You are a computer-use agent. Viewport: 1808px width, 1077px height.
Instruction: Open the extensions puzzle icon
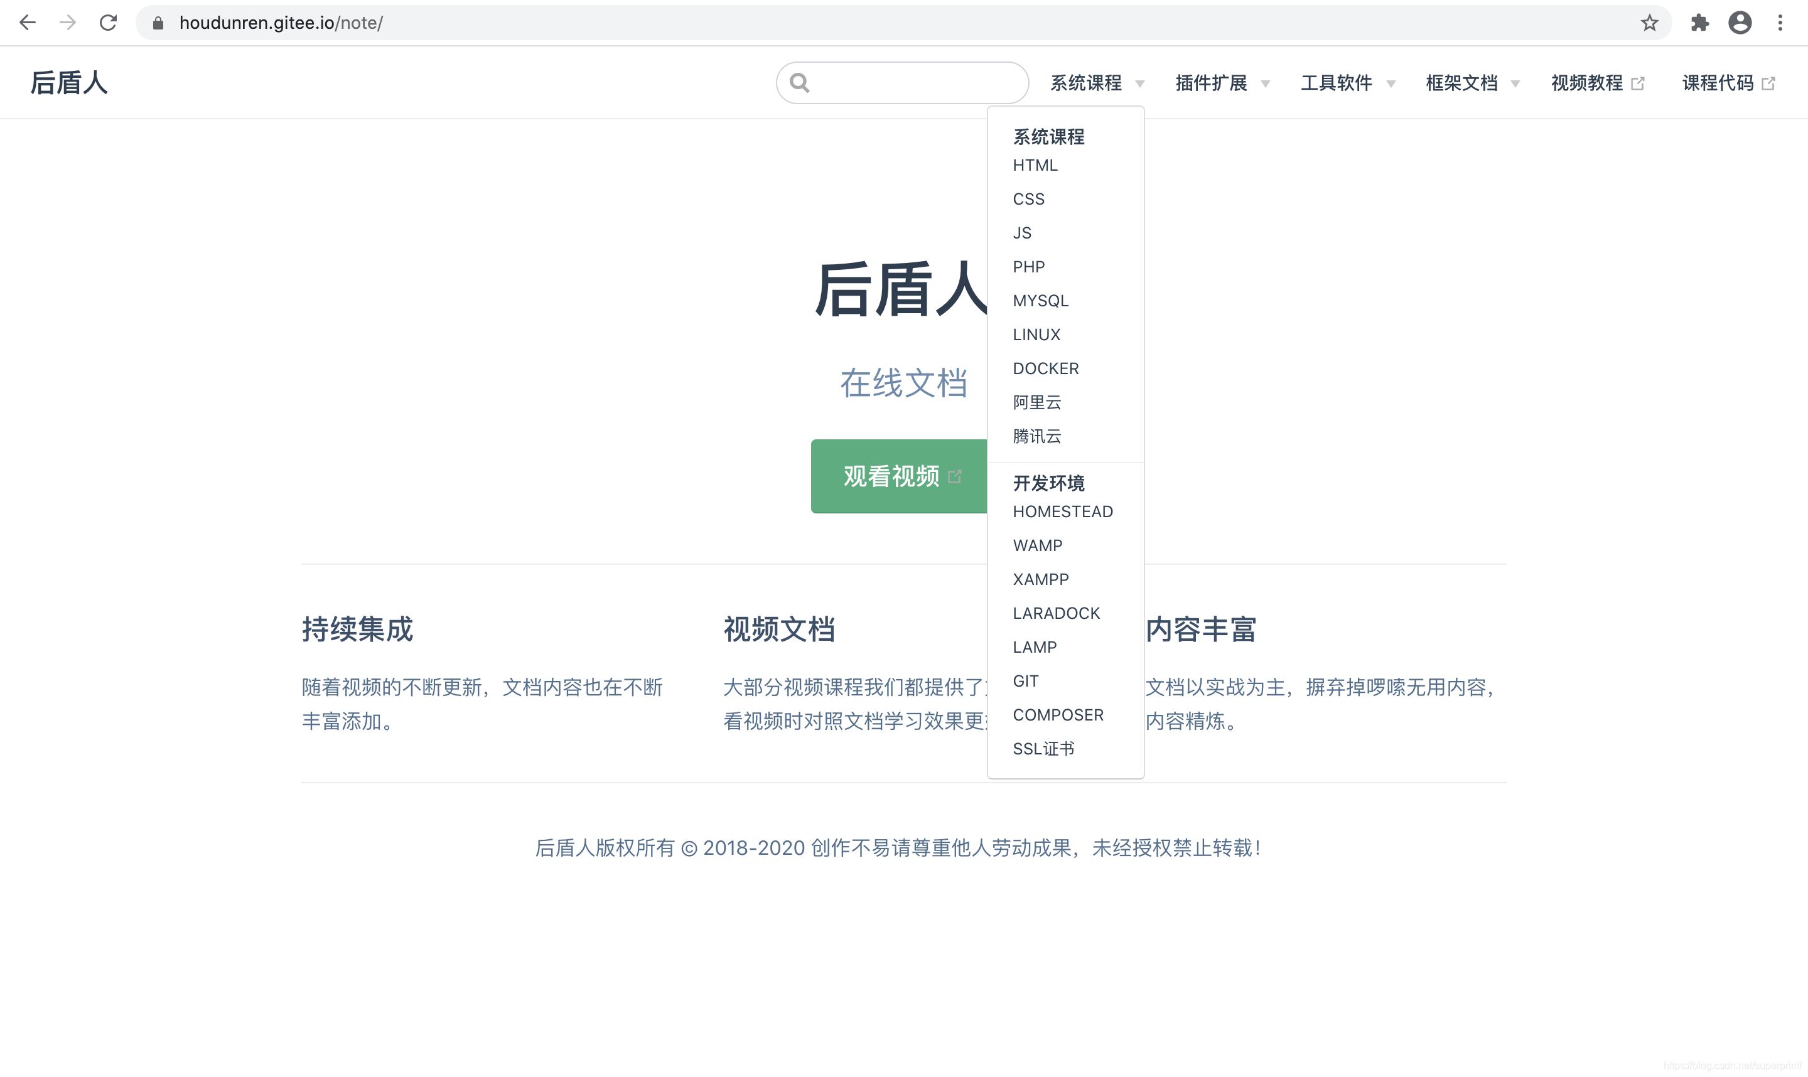[1700, 23]
